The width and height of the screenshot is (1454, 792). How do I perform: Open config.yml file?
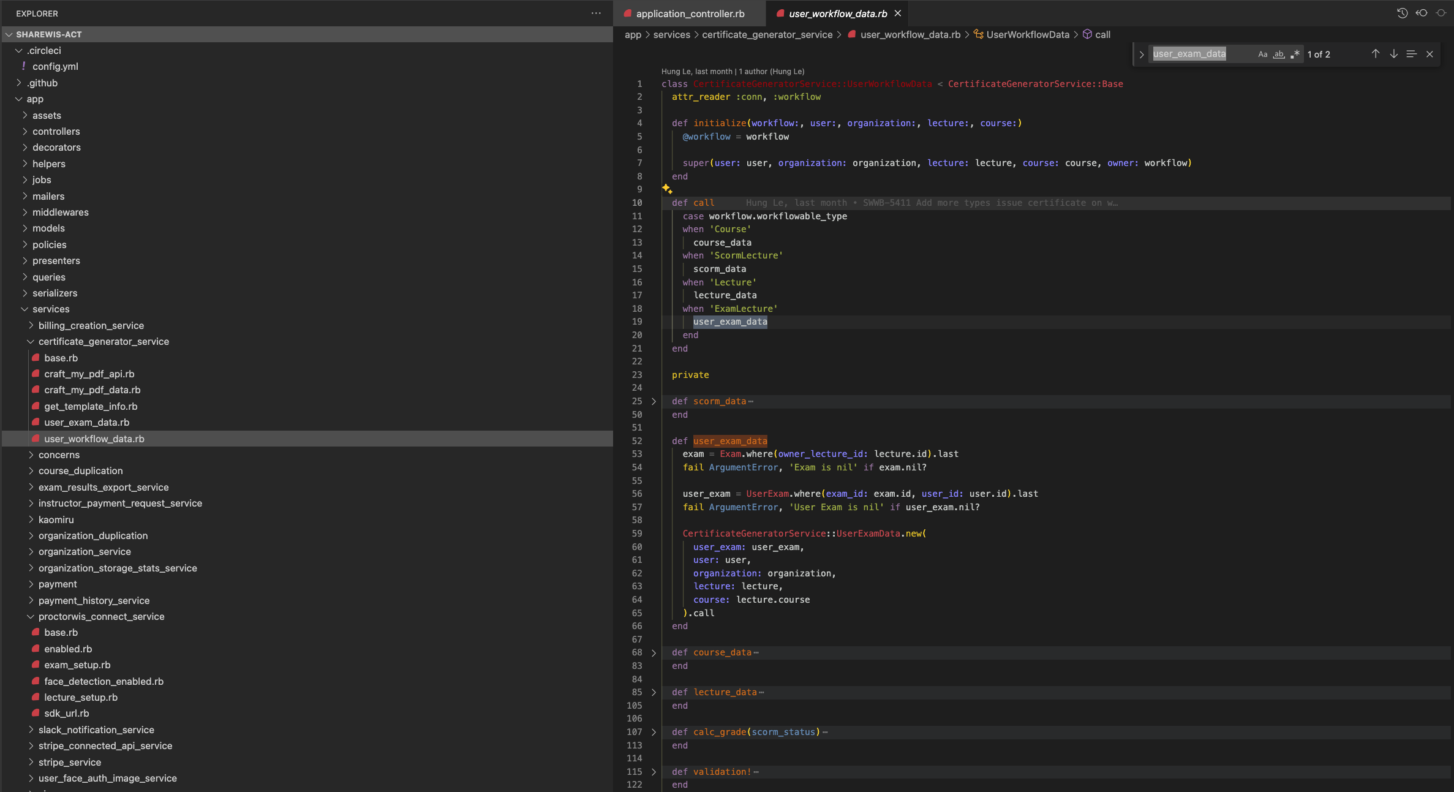pos(307,66)
